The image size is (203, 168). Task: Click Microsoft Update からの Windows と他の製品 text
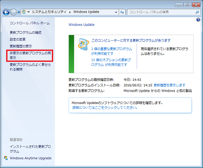[158, 91]
